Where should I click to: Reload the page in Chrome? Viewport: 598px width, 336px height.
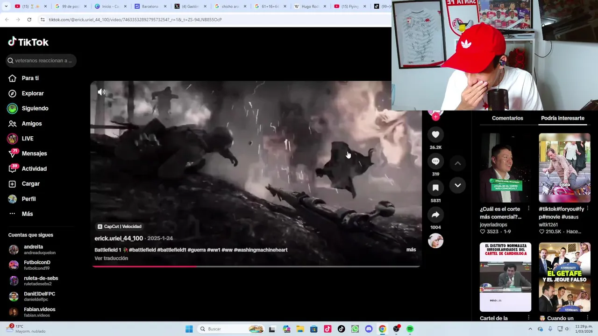tap(29, 20)
